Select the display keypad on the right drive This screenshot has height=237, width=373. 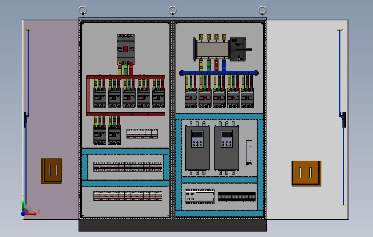click(x=227, y=139)
